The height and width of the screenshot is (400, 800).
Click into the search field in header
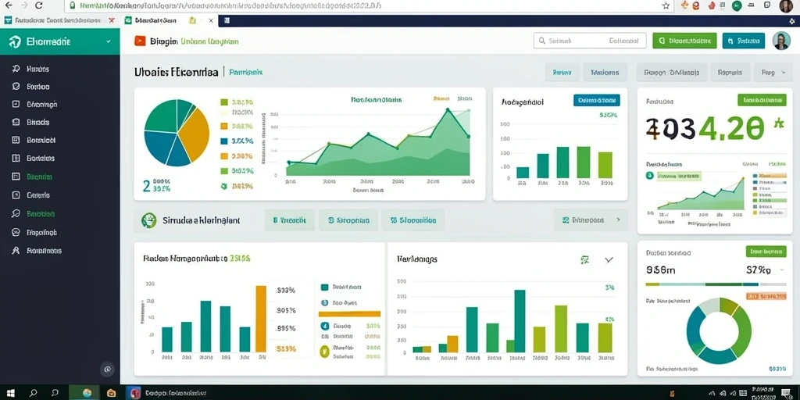(x=590, y=41)
